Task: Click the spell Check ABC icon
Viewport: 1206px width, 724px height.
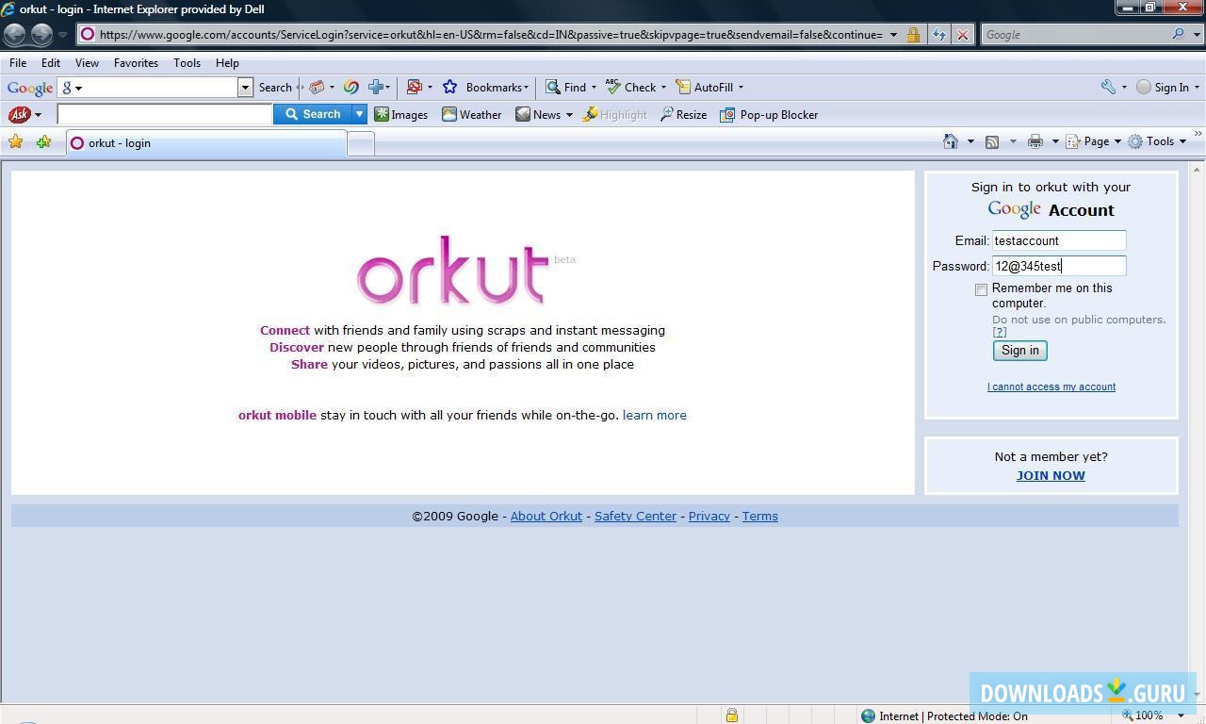Action: click(613, 87)
